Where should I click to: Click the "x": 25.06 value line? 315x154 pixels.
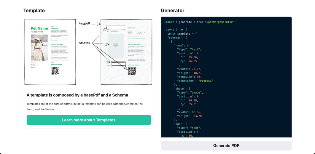(x=189, y=57)
